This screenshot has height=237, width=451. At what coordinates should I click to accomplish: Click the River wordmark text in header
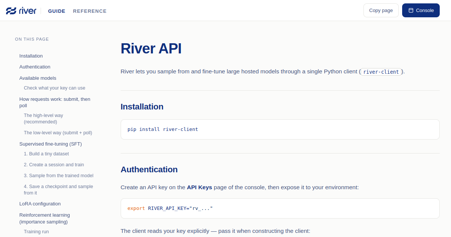click(27, 11)
